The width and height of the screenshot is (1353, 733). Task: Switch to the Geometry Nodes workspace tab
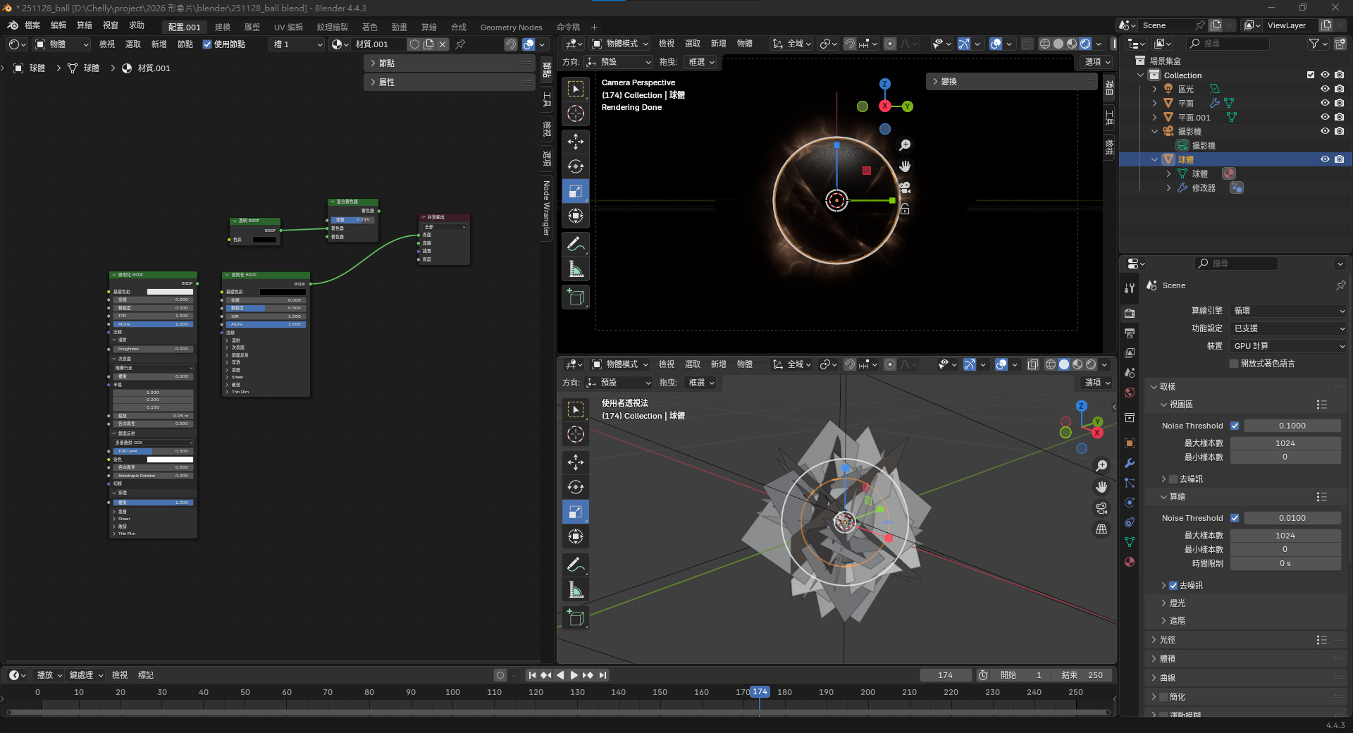pos(510,27)
